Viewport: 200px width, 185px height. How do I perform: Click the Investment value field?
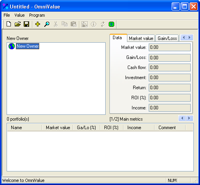[170, 78]
